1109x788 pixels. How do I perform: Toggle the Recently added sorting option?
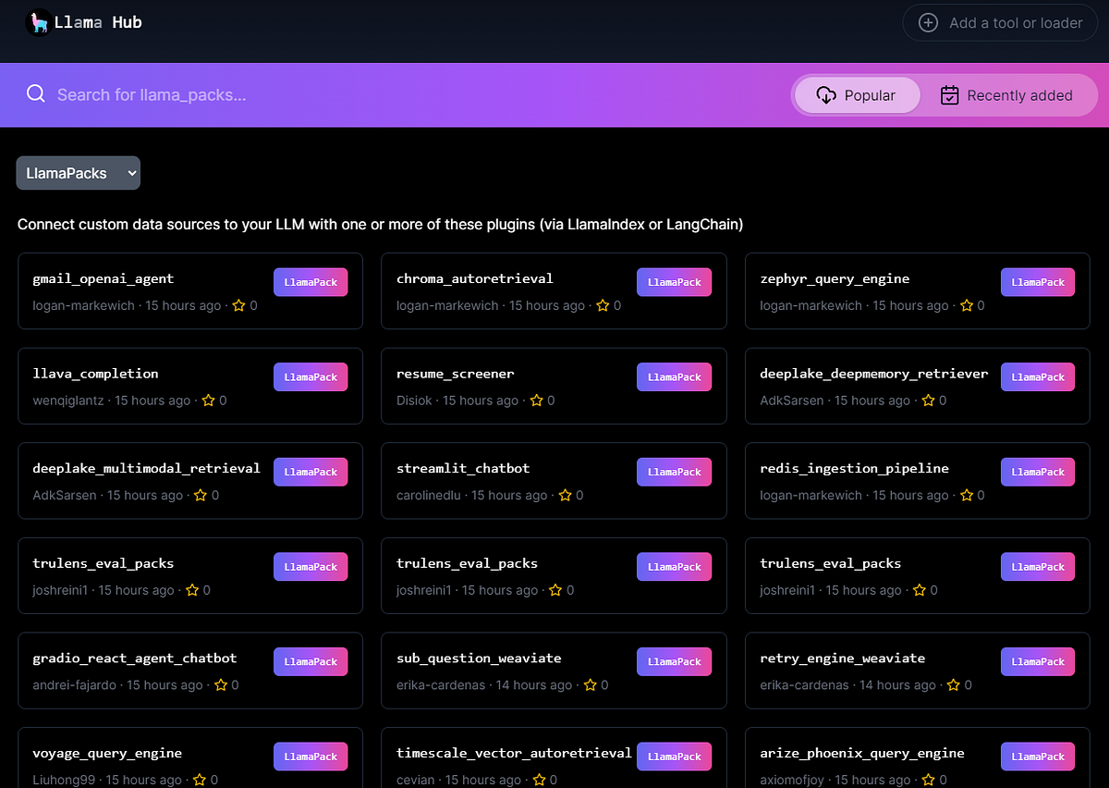click(x=1007, y=94)
